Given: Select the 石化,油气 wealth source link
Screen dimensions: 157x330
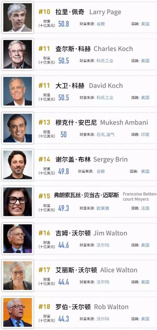Looking at the screenshot, I should tap(106, 134).
